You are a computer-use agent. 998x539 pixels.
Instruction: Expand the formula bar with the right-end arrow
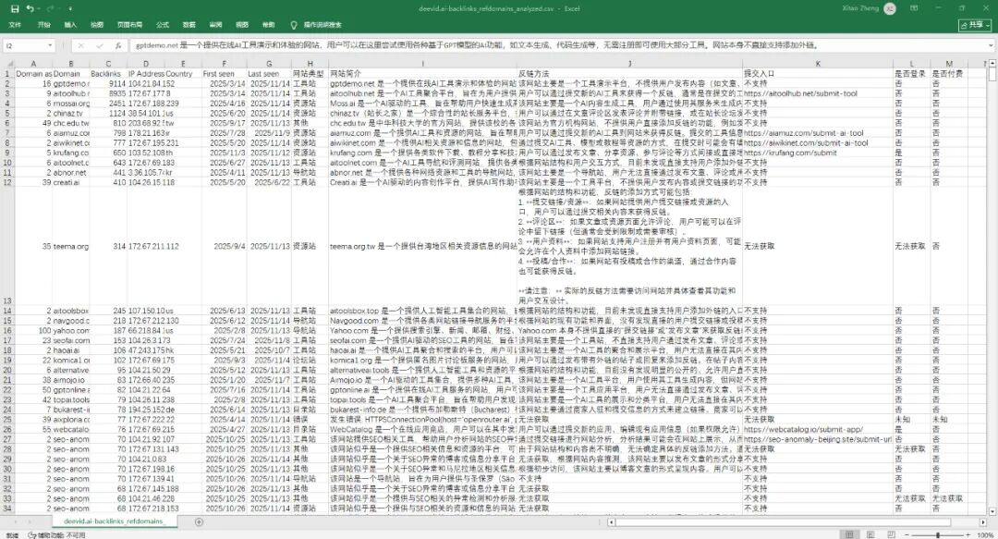click(991, 46)
